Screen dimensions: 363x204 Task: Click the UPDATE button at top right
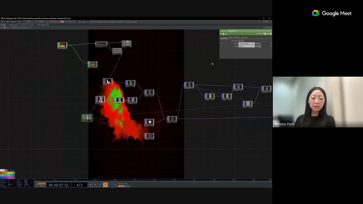tap(266, 22)
